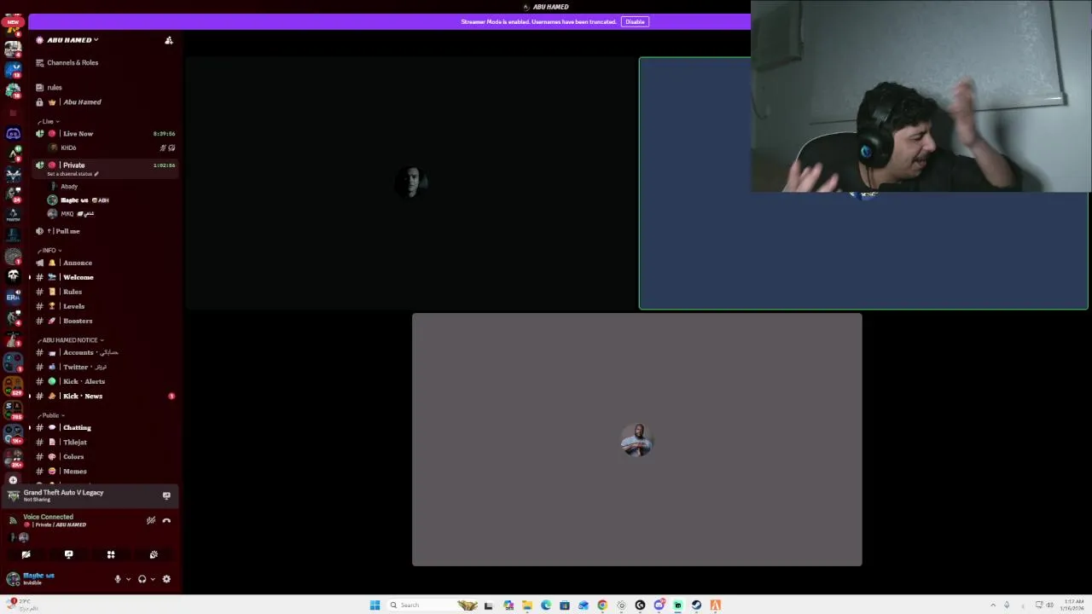Open File Explorer from the taskbar
This screenshot has width=1092, height=614.
coord(527,605)
